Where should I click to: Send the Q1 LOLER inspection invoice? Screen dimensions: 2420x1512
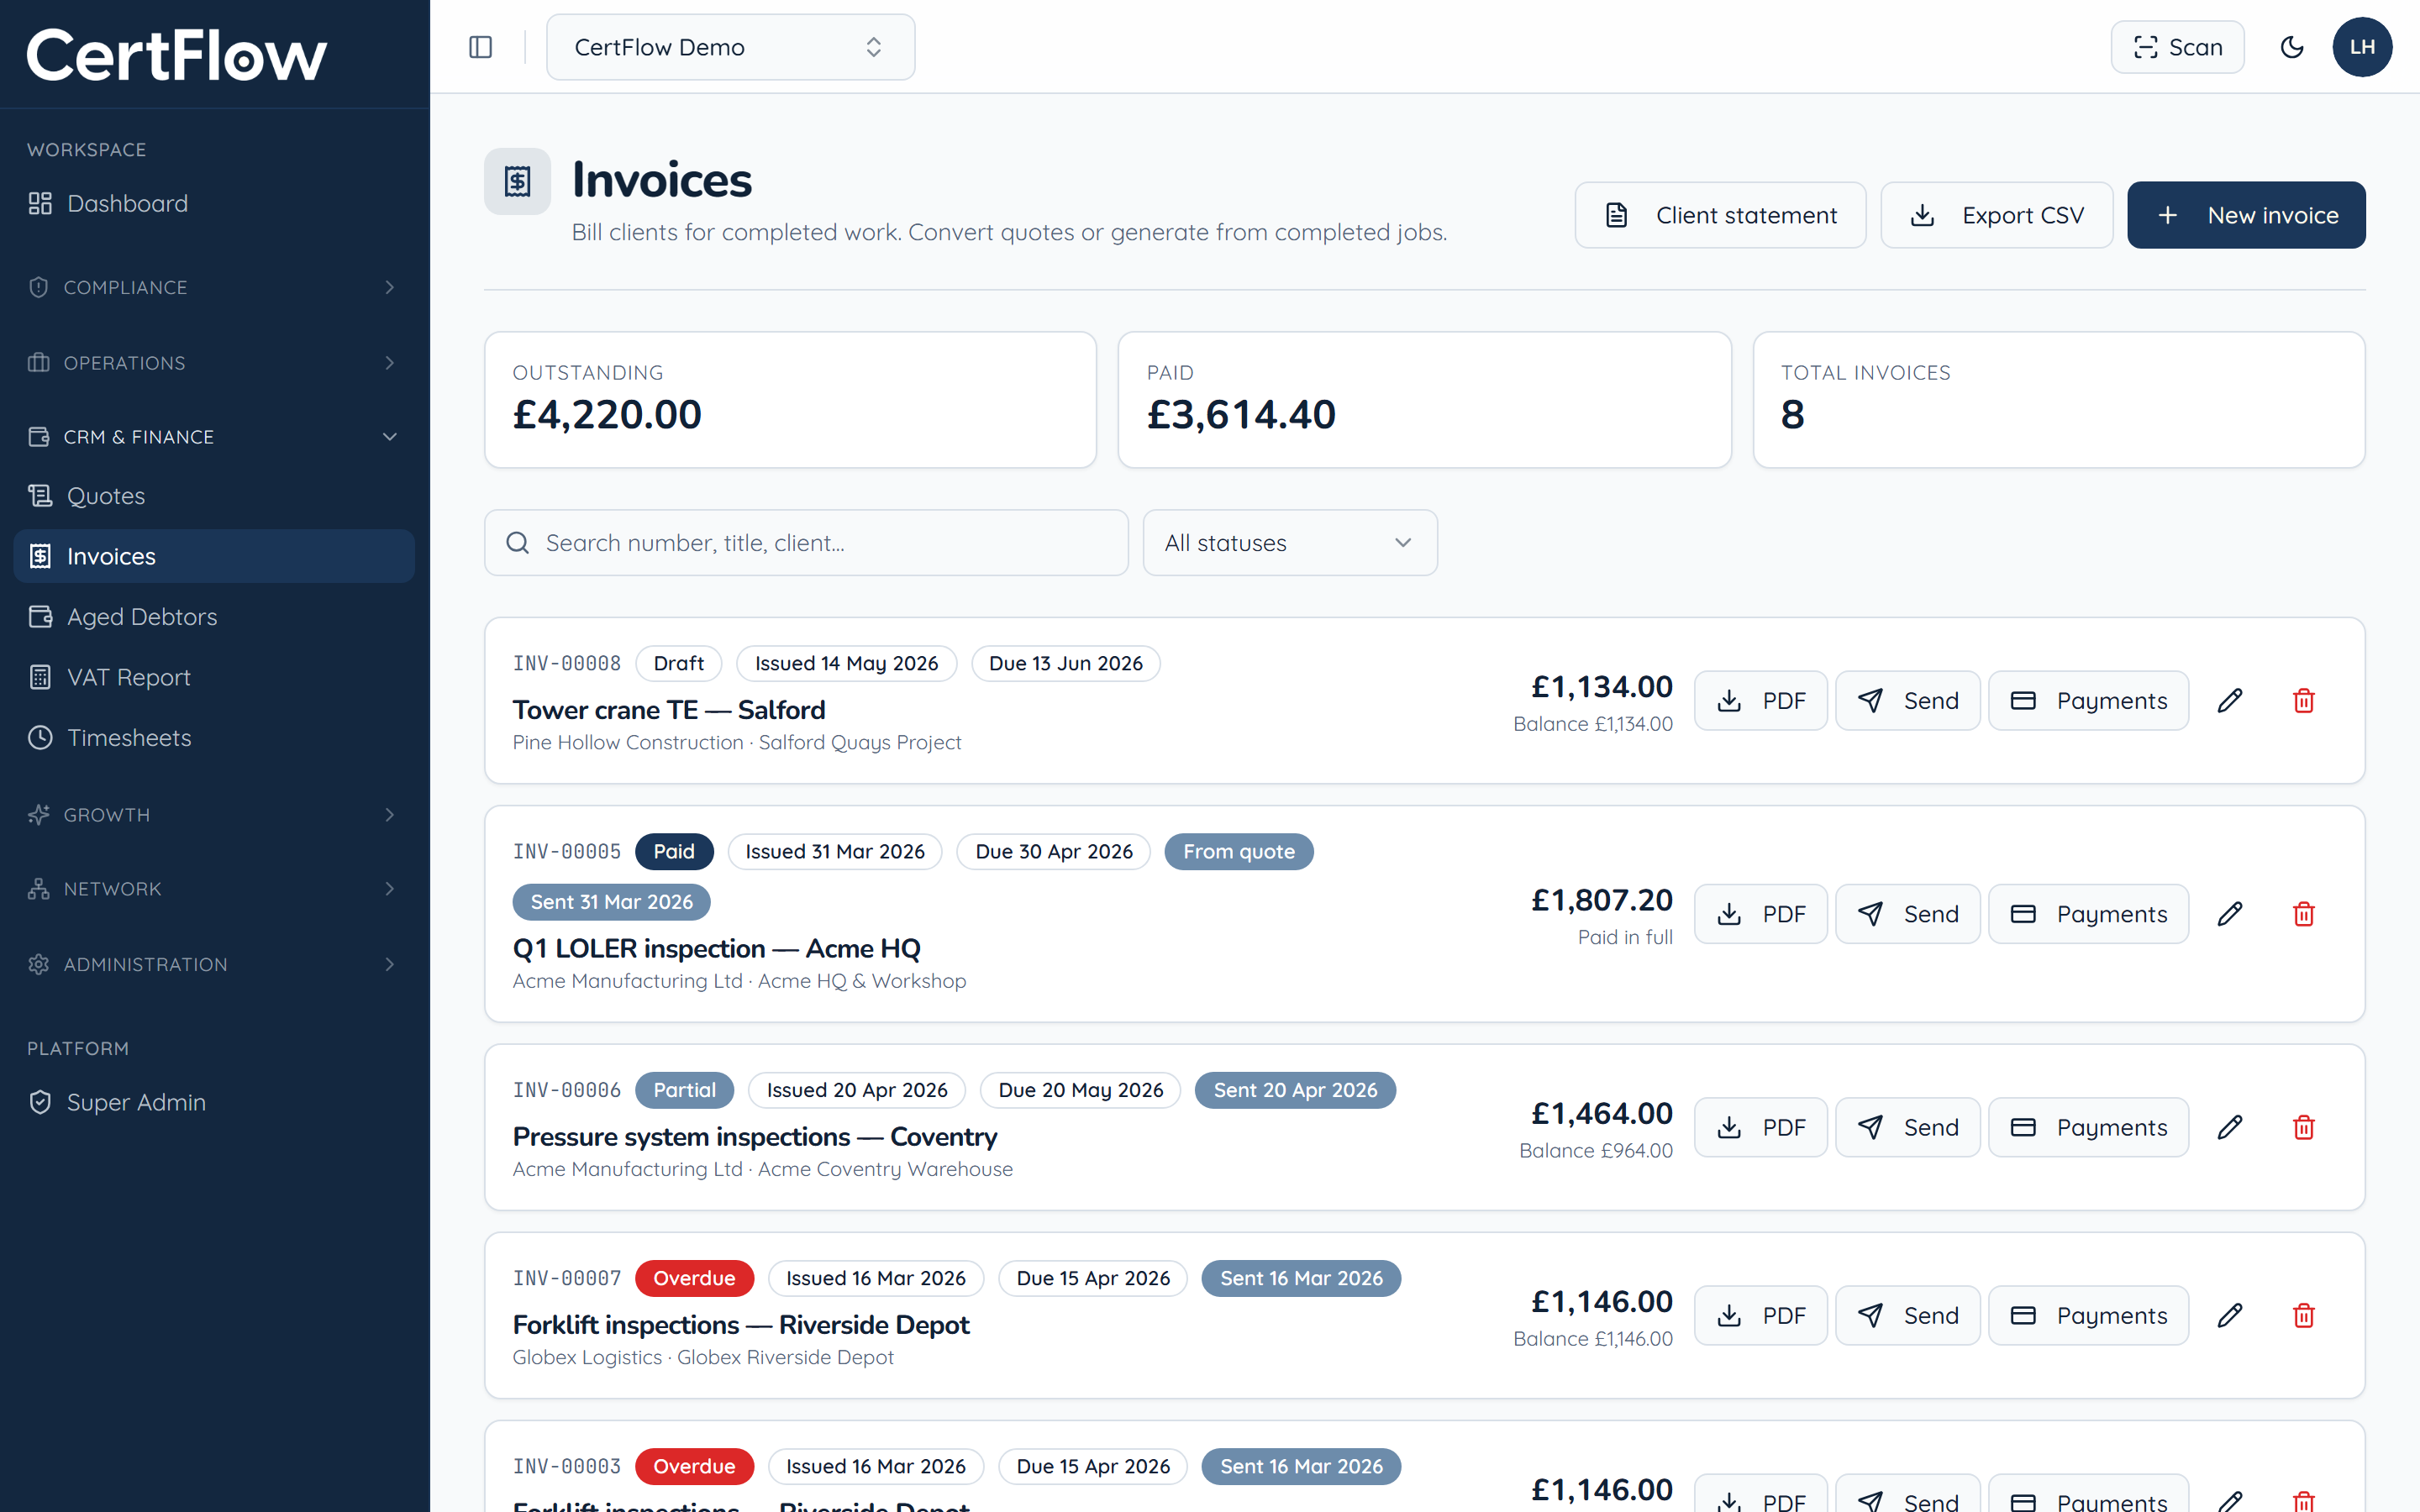pyautogui.click(x=1907, y=914)
